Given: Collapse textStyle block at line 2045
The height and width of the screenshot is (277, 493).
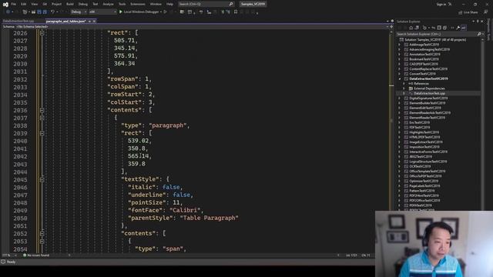Looking at the screenshot, I should [42, 179].
